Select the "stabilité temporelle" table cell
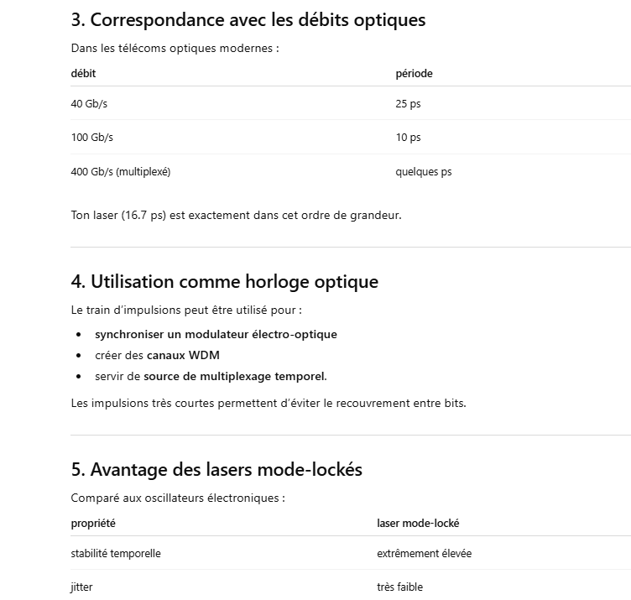The image size is (631, 600). coord(116,554)
